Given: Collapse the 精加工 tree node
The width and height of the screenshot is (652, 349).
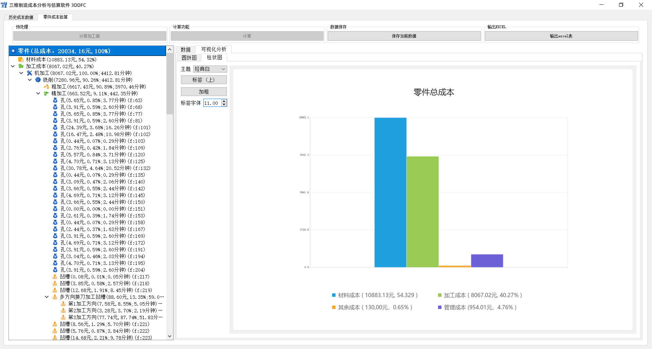Looking at the screenshot, I should [38, 94].
